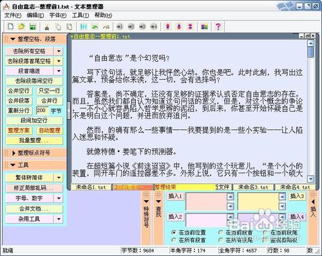Click the 只空一行 button
The width and height of the screenshot is (322, 256).
[x=50, y=91]
